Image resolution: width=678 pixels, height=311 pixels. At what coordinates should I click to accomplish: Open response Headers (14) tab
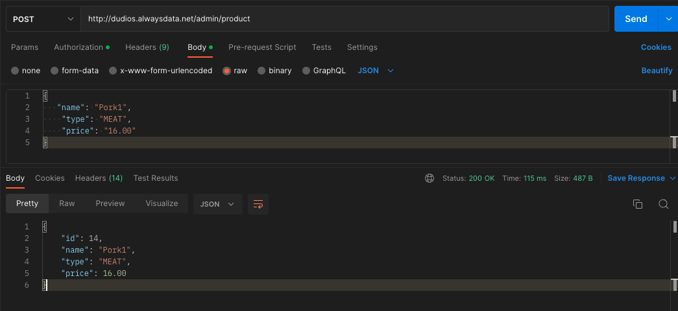click(x=99, y=178)
